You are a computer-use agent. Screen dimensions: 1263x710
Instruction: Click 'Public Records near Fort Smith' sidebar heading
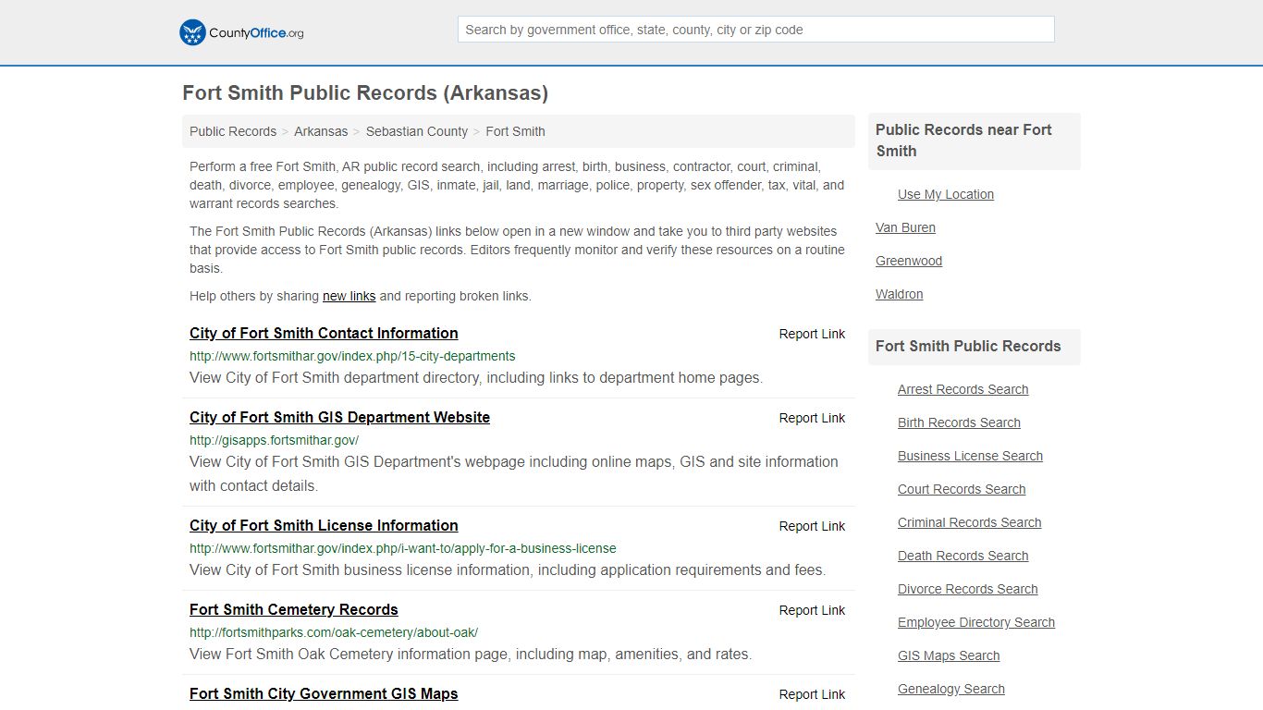click(963, 141)
